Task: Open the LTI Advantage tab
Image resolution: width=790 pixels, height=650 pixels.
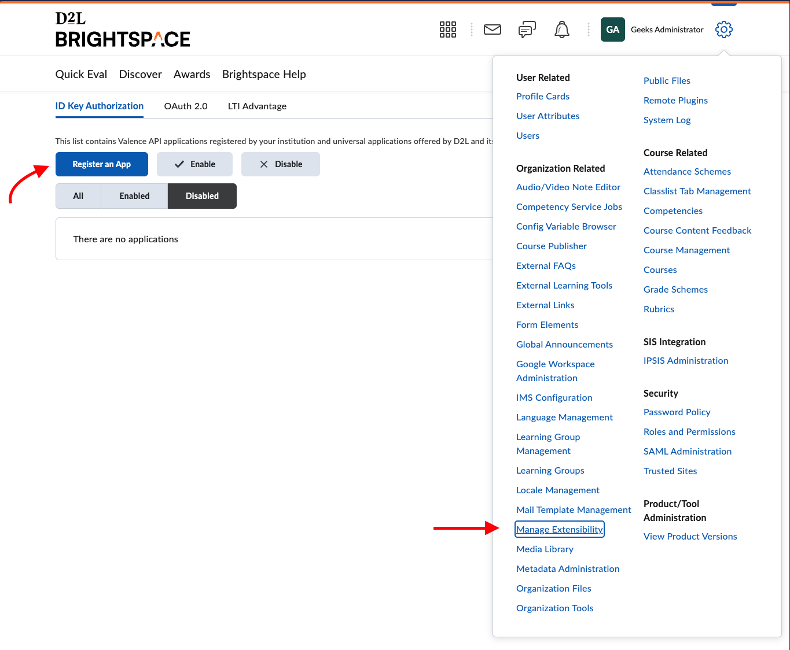Action: (x=257, y=106)
